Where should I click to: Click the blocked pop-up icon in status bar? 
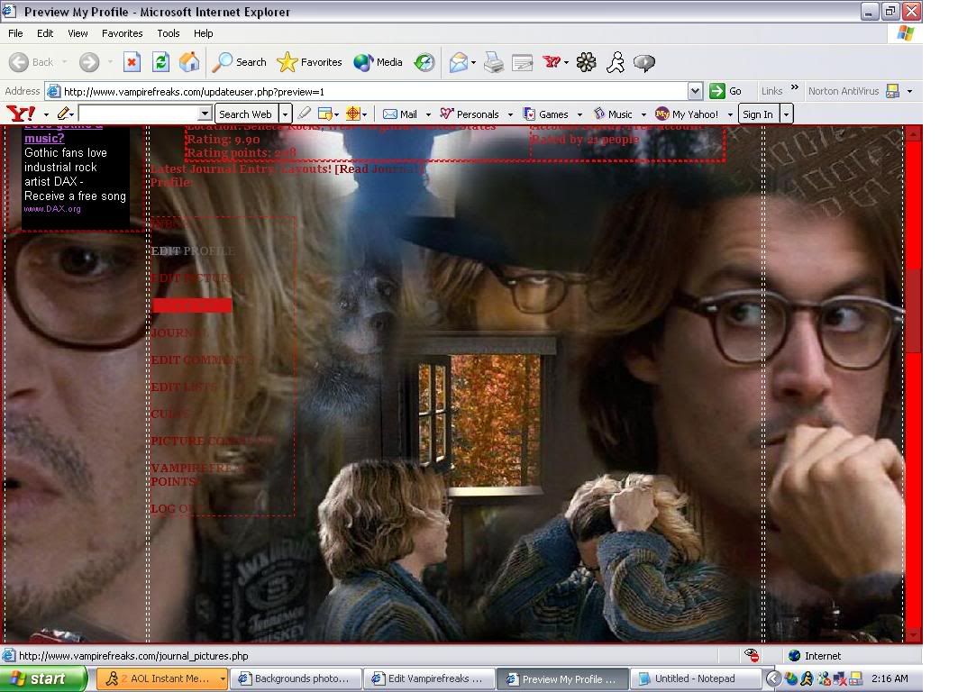point(752,655)
